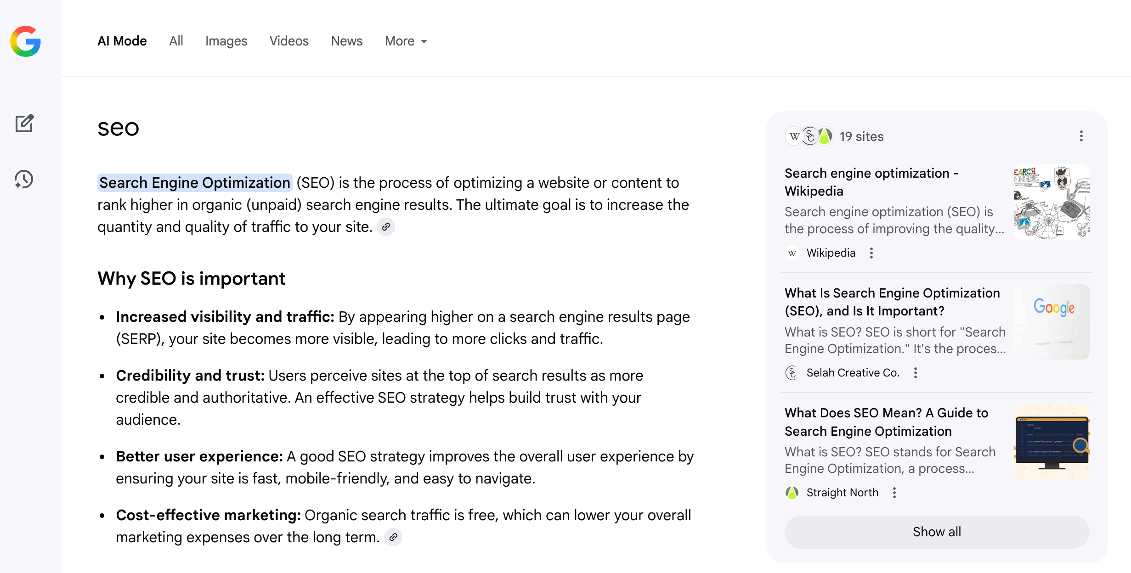Click the Google logo thumbnail of Selah result
The width and height of the screenshot is (1131, 573).
click(1052, 321)
